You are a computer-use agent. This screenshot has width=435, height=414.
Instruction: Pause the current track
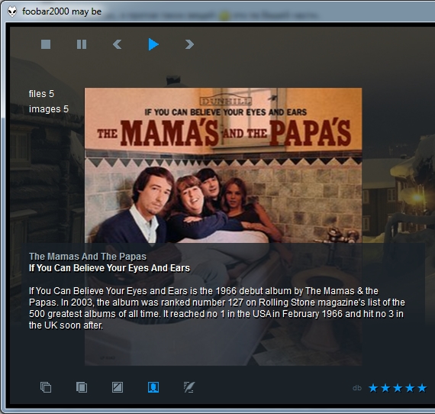82,44
